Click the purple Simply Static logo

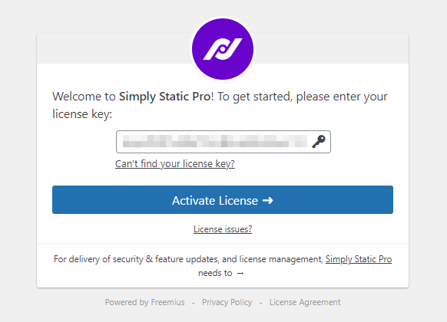[223, 49]
